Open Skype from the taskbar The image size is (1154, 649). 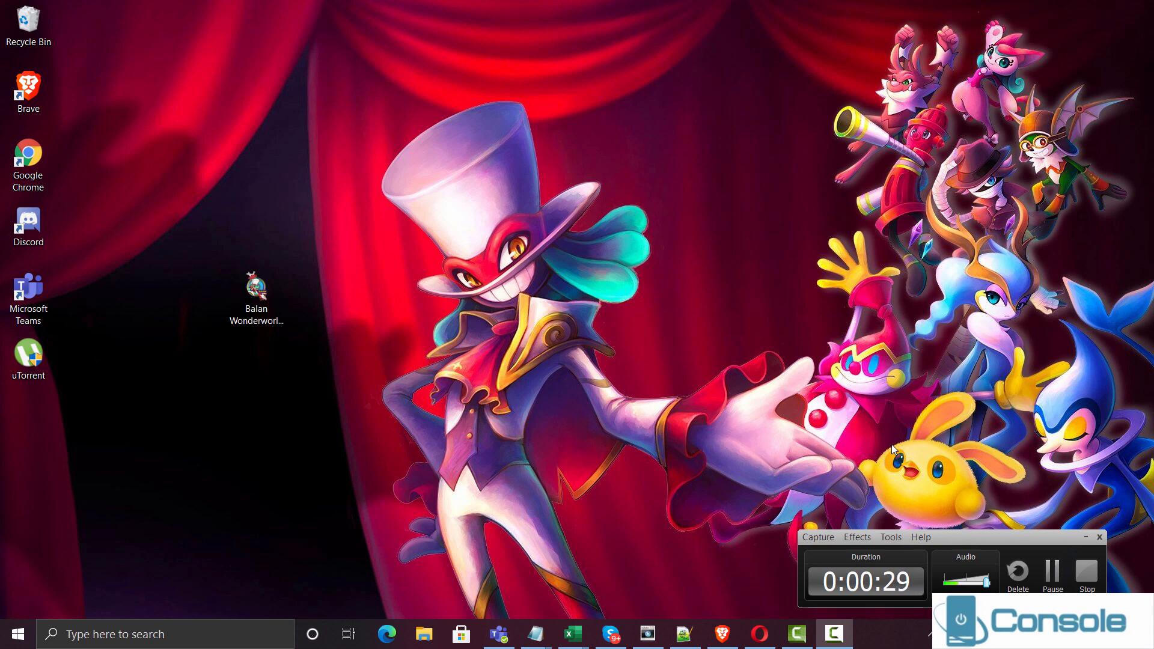[x=611, y=634]
